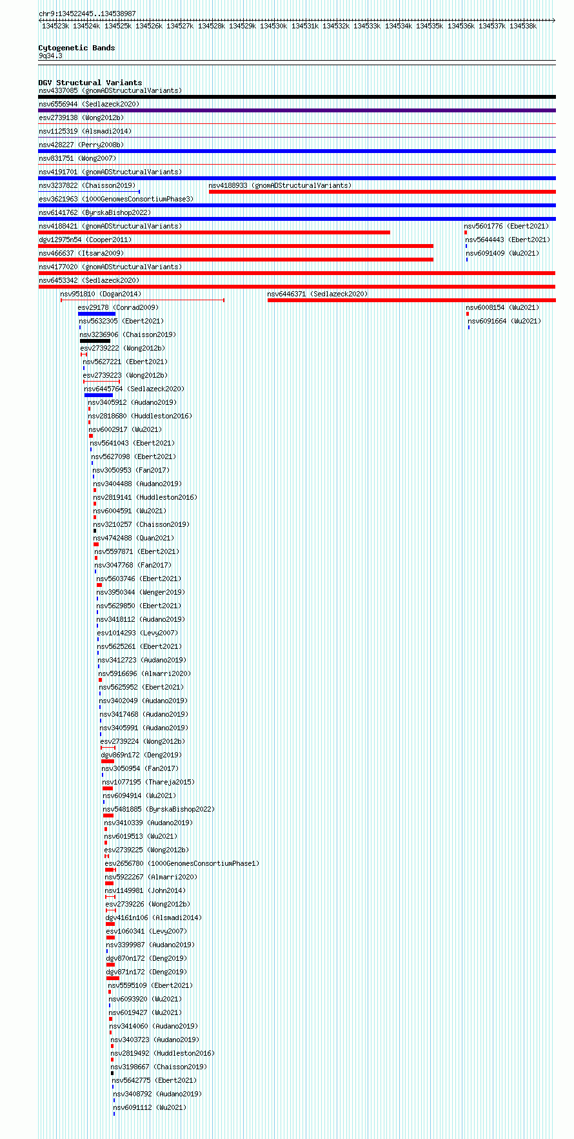Image resolution: width=574 pixels, height=1139 pixels.
Task: Click the 134523k ruler position label
Action: click(x=55, y=26)
